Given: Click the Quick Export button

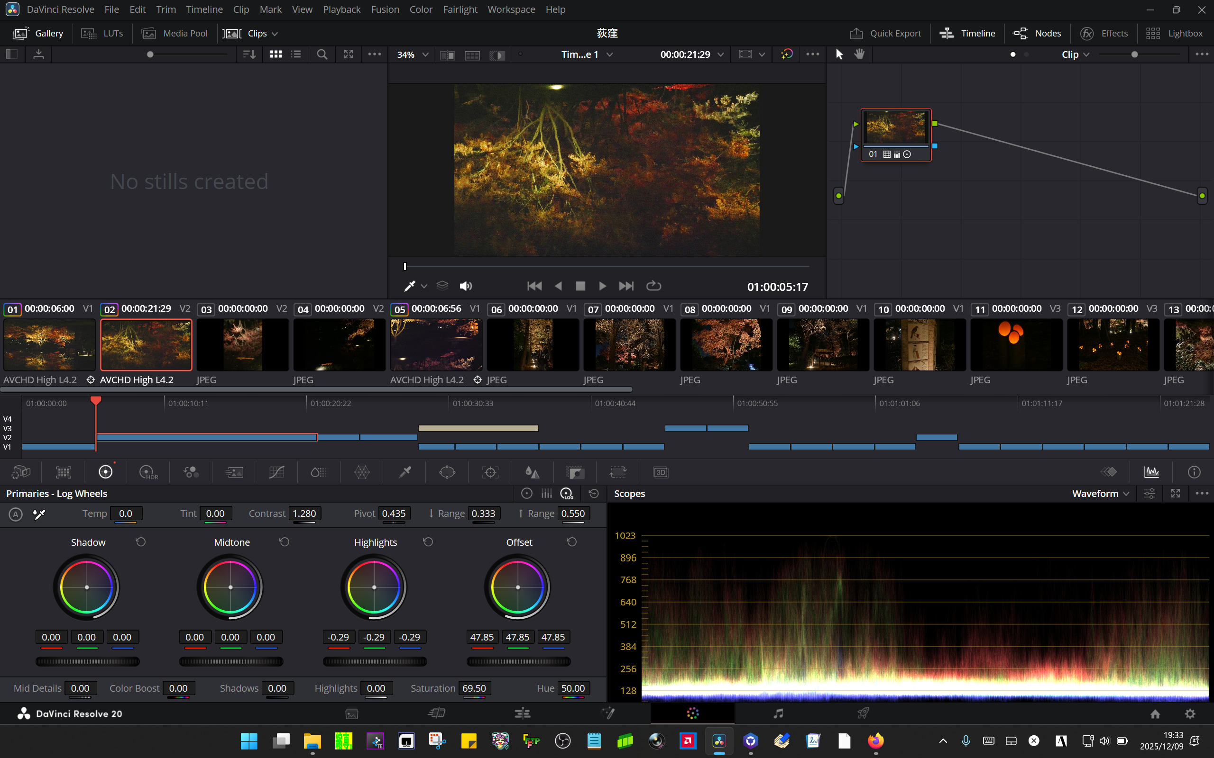Looking at the screenshot, I should tap(885, 33).
